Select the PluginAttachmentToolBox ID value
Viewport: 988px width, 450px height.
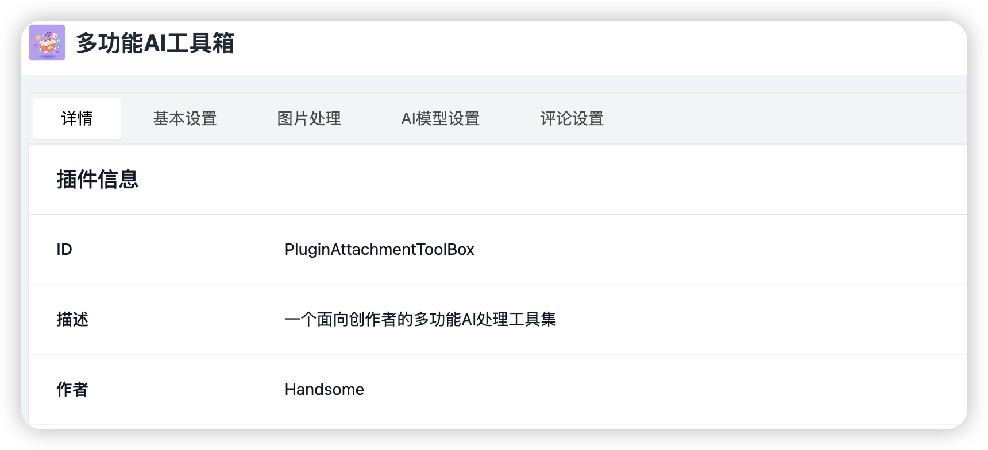click(x=380, y=249)
